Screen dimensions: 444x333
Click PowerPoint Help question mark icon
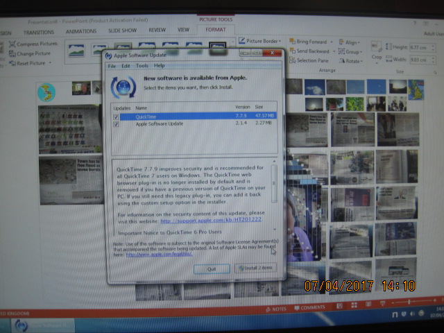point(415,23)
